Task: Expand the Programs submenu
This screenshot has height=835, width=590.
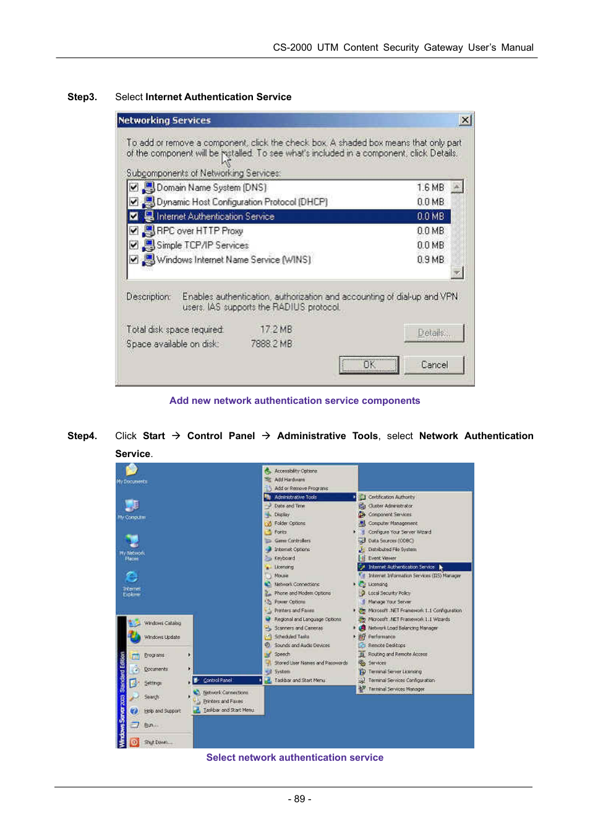Action: (x=160, y=654)
